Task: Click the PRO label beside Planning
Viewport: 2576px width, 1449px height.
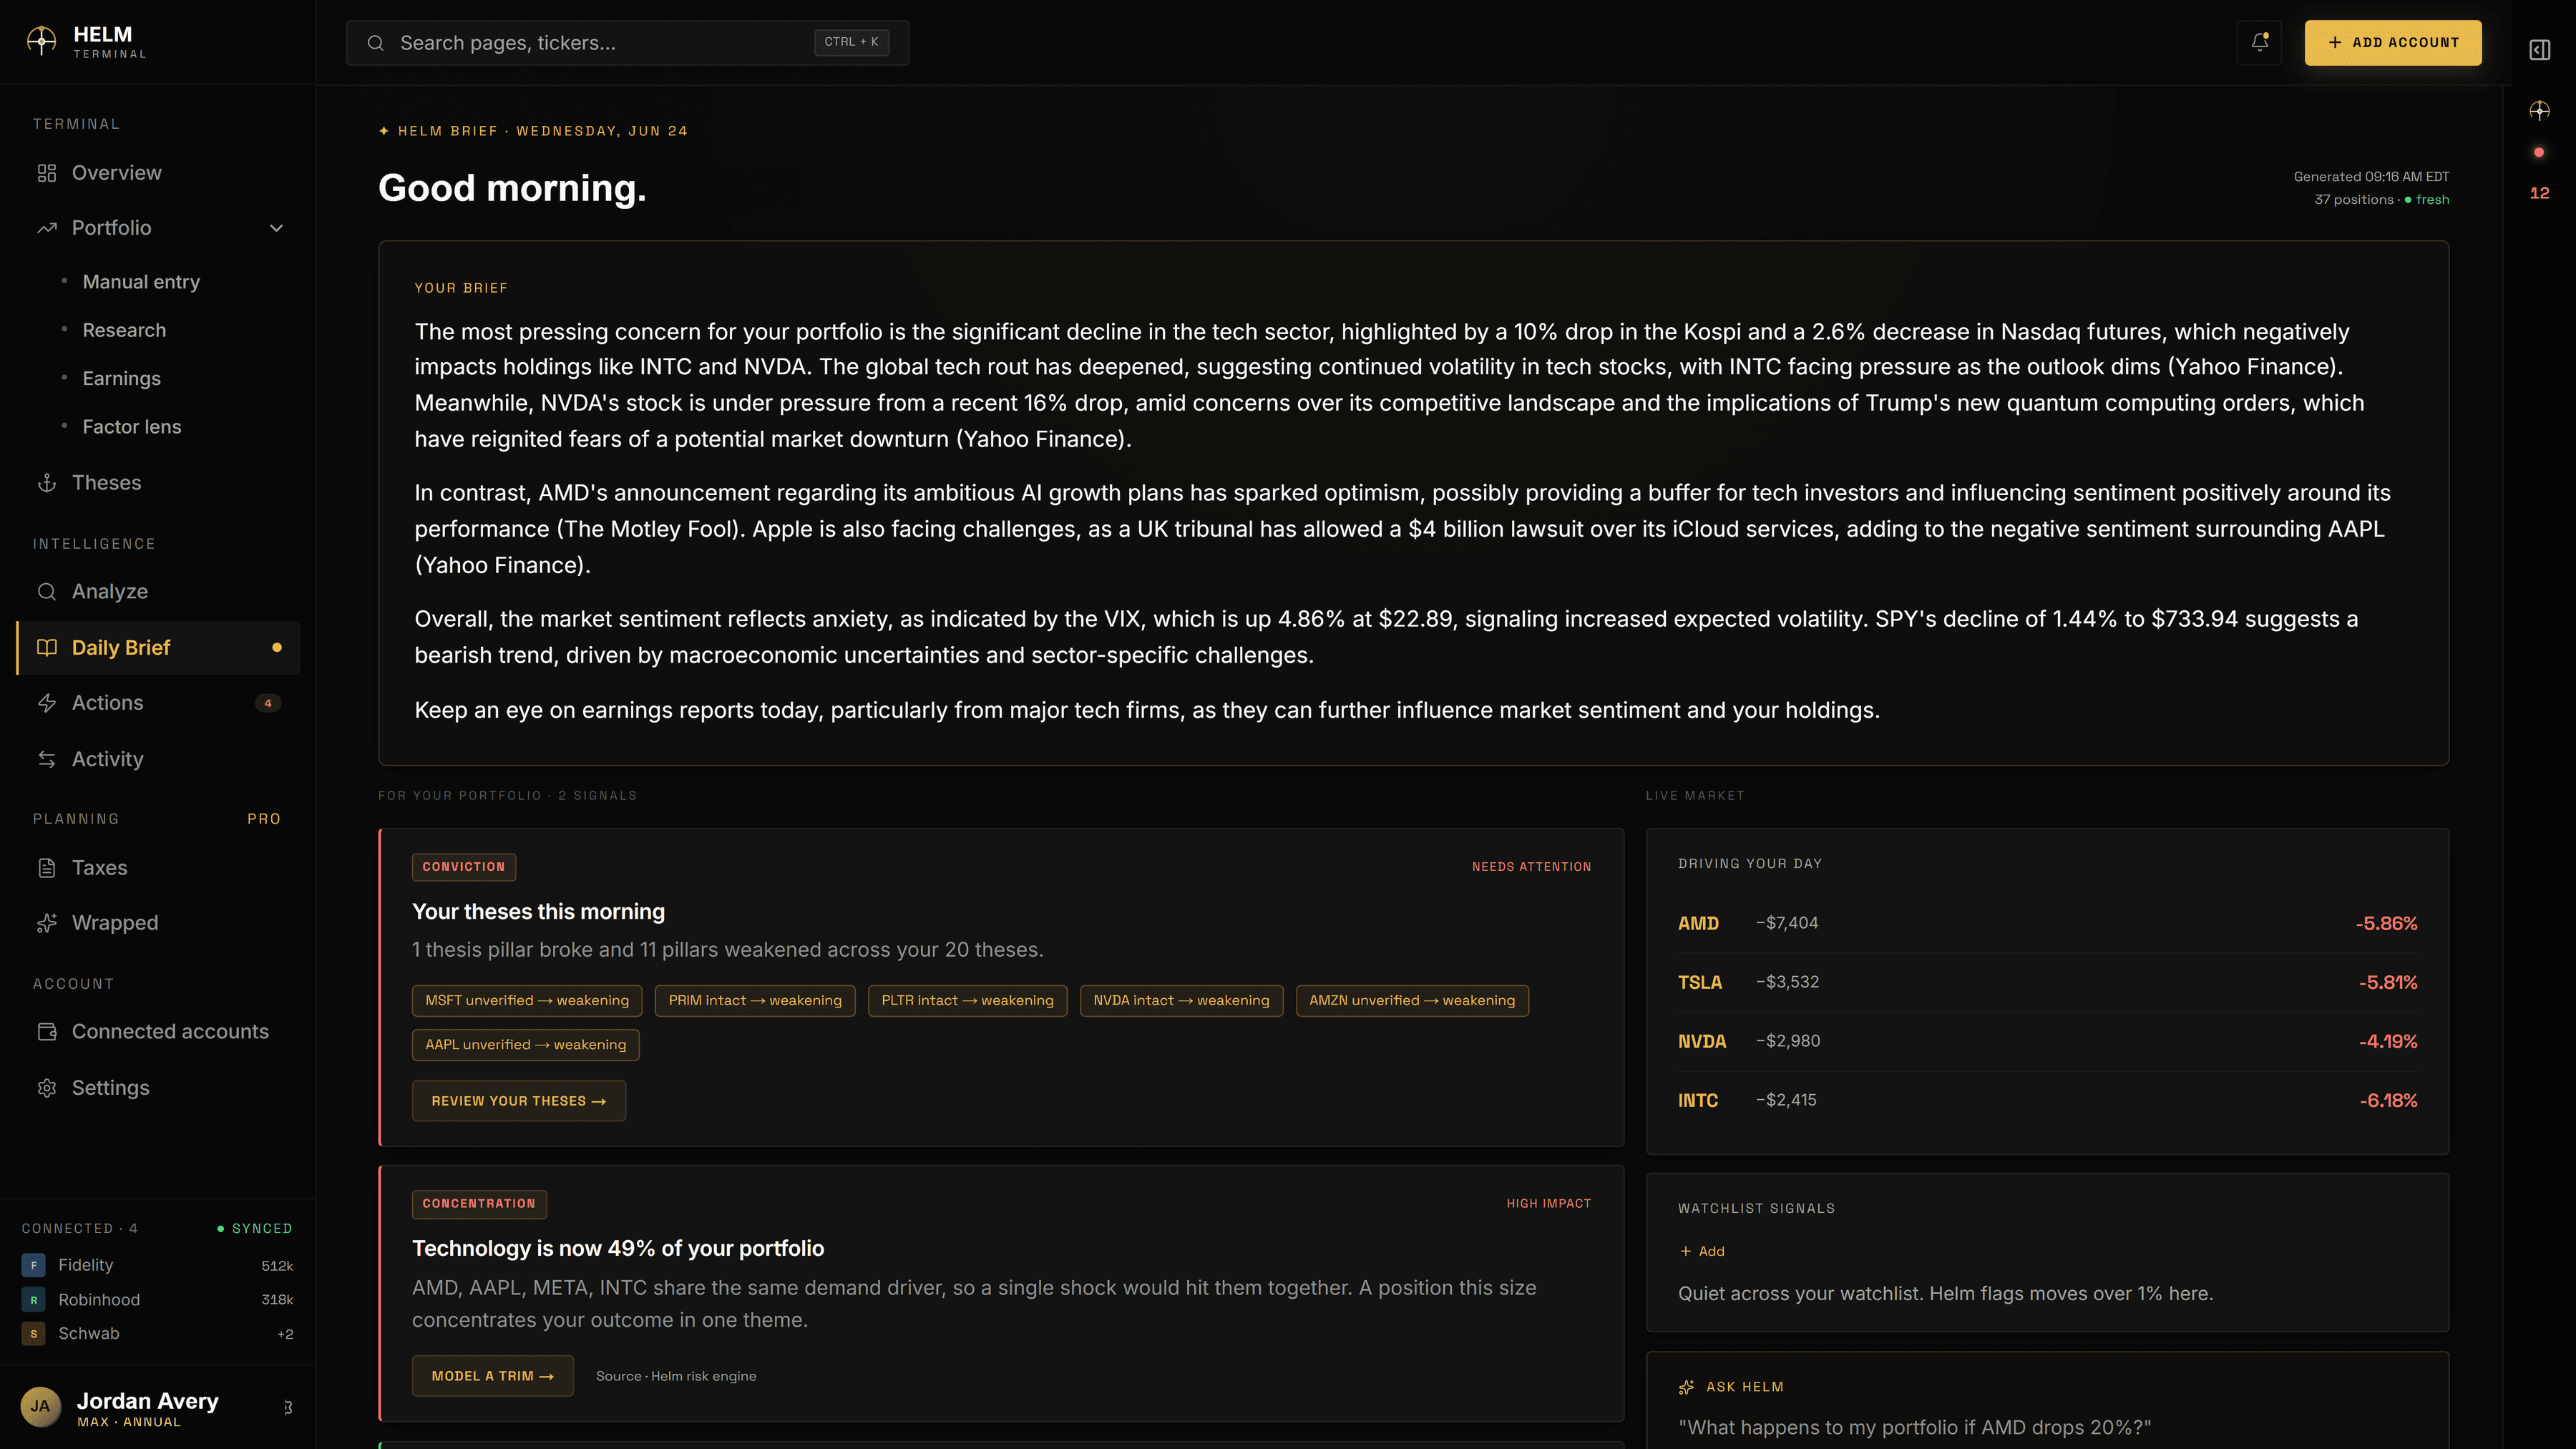Action: click(x=264, y=819)
